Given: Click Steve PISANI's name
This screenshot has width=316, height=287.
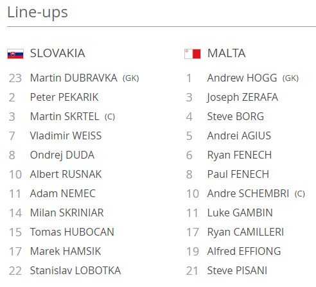Looking at the screenshot, I should click(237, 270).
